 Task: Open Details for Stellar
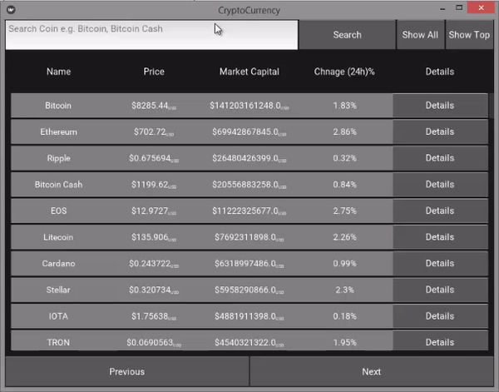pos(440,290)
